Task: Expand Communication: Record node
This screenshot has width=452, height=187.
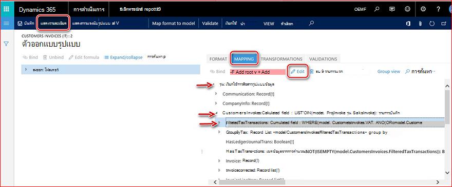Action: [x=216, y=94]
